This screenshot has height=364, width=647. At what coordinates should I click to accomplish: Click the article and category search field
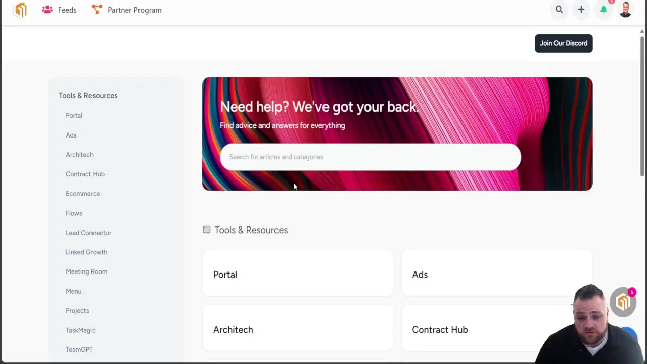tap(370, 157)
